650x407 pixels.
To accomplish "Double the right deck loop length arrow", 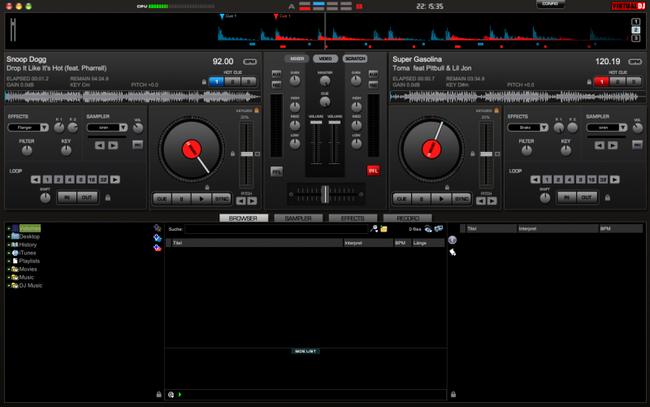I will [x=615, y=180].
